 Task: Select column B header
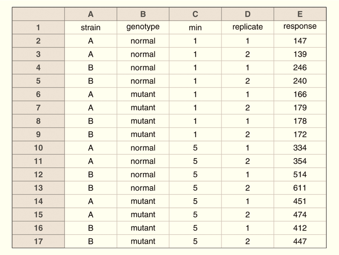coord(143,14)
